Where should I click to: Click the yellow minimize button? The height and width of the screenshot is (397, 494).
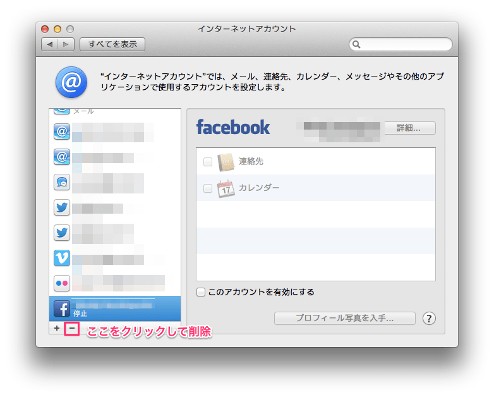(57, 29)
